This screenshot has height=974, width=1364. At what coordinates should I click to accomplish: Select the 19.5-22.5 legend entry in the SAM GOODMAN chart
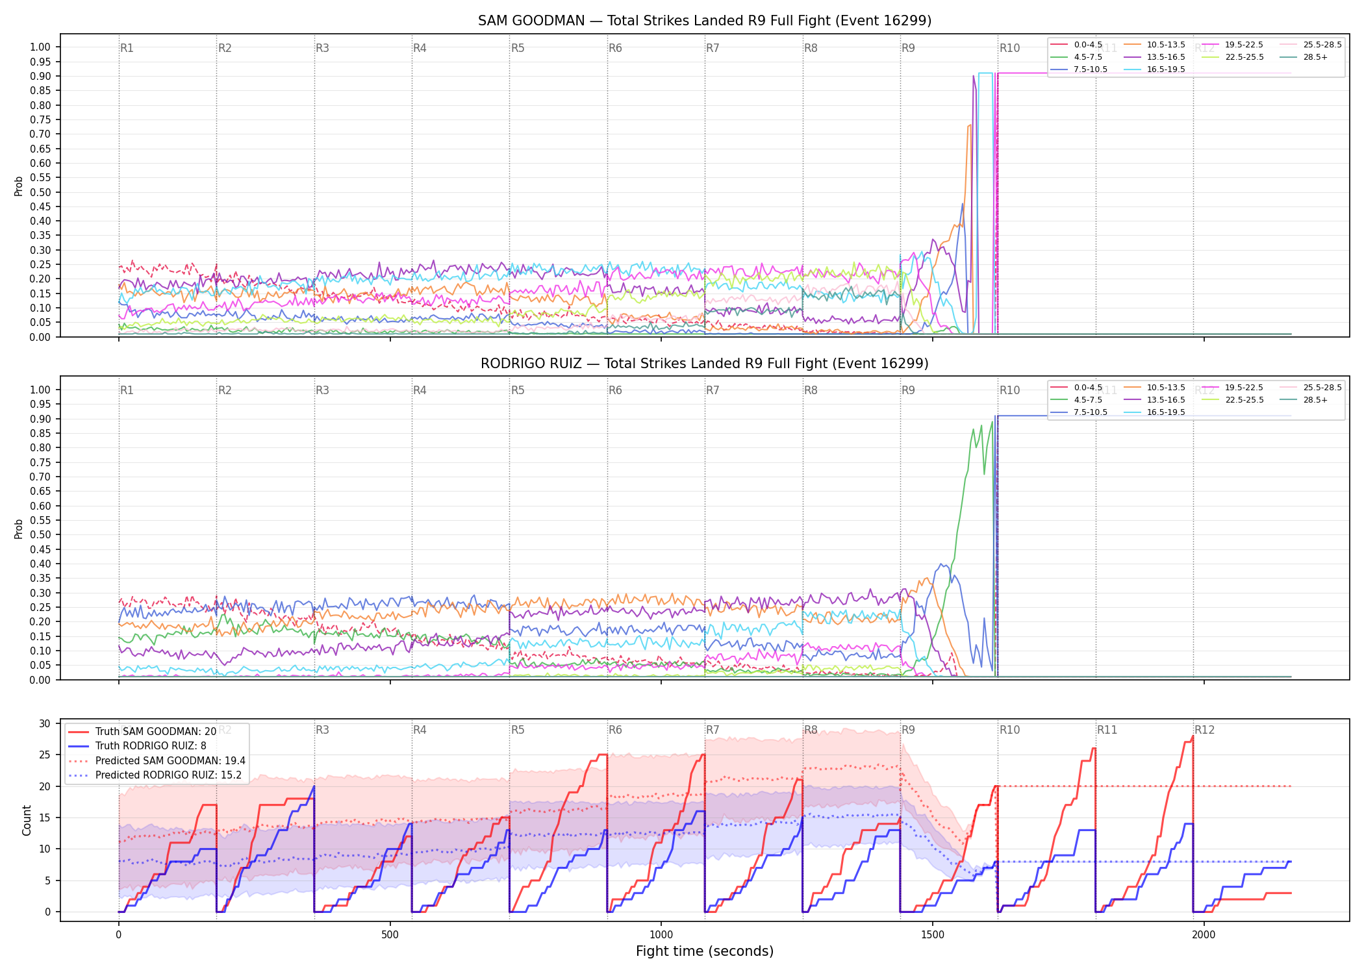click(1233, 45)
